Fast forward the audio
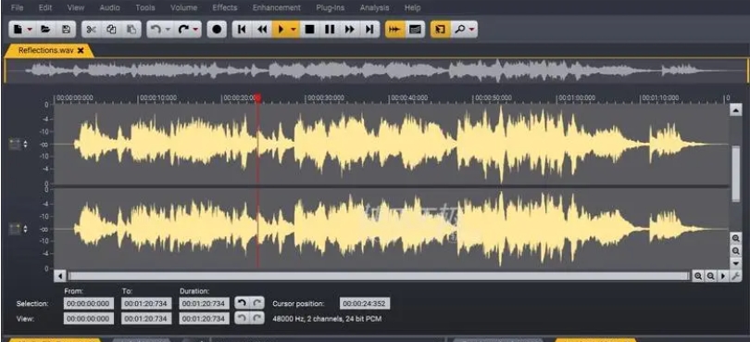Viewport: 750px width, 342px height. (x=350, y=30)
